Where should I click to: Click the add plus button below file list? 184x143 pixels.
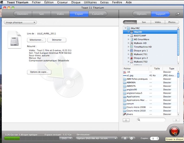click(126, 120)
